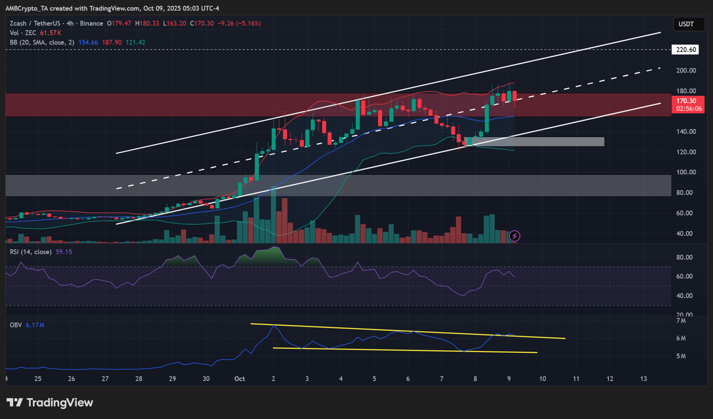Click the RSI (14, close) indicator label
713x419 pixels.
point(31,252)
